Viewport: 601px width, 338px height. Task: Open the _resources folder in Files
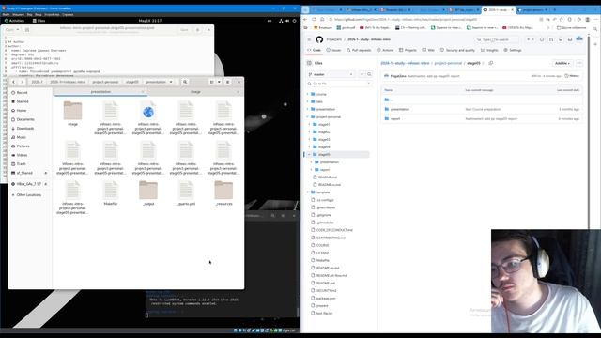[223, 192]
